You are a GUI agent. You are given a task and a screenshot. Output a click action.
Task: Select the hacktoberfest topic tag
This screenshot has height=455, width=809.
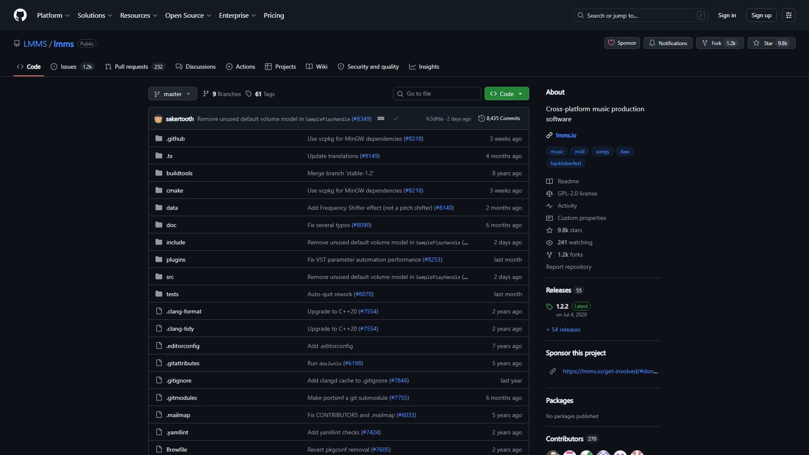(565, 163)
